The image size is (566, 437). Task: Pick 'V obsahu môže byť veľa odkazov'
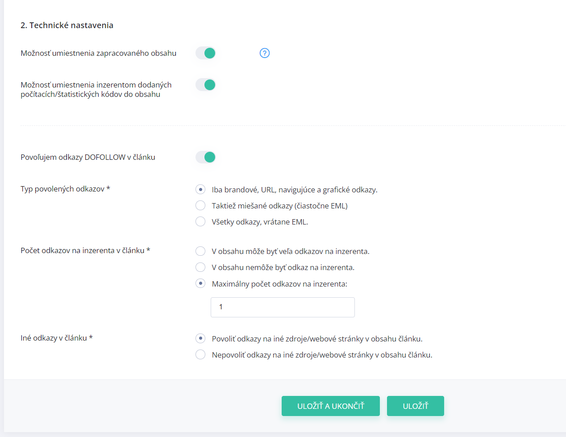[200, 251]
